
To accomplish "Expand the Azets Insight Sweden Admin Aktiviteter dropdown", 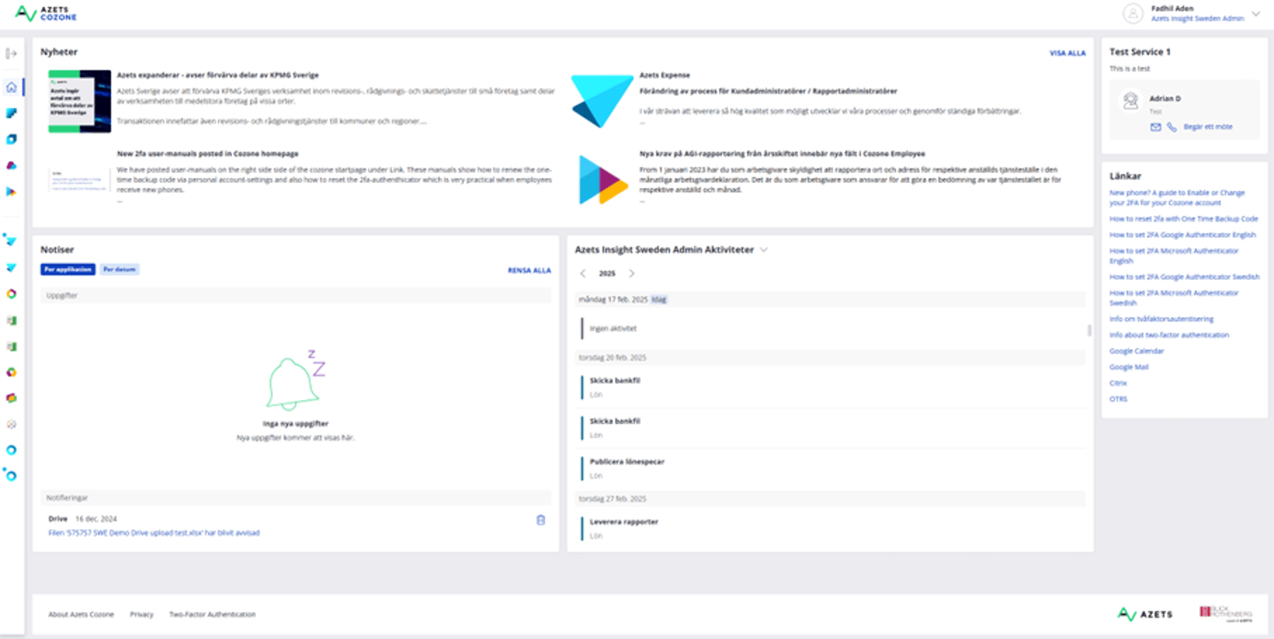I will click(x=764, y=250).
